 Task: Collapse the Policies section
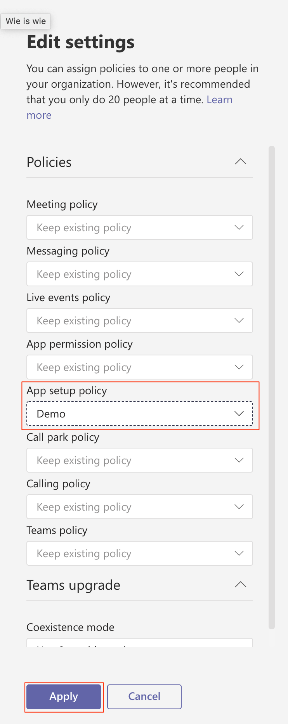pos(240,161)
